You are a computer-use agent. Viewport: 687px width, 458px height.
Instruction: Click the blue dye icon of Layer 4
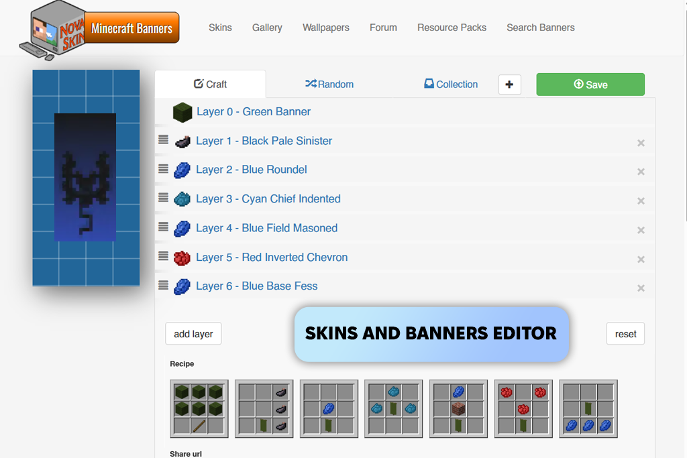[x=182, y=229]
